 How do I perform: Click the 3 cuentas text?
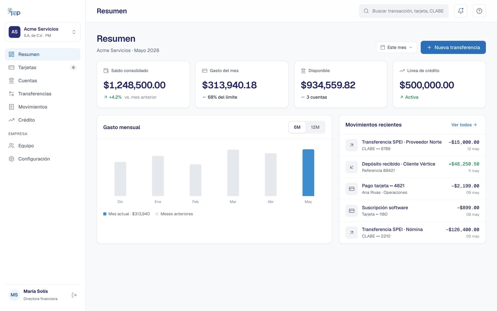(x=317, y=97)
